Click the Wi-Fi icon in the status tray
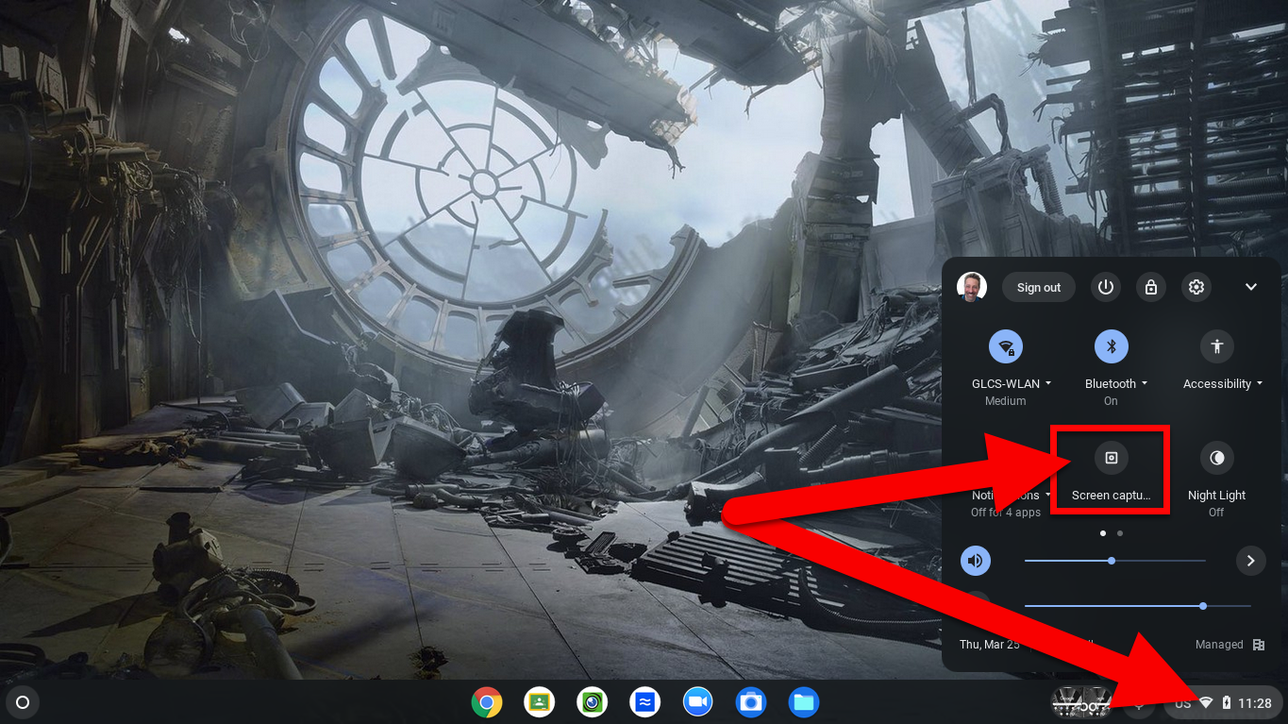This screenshot has height=724, width=1288. click(1206, 702)
